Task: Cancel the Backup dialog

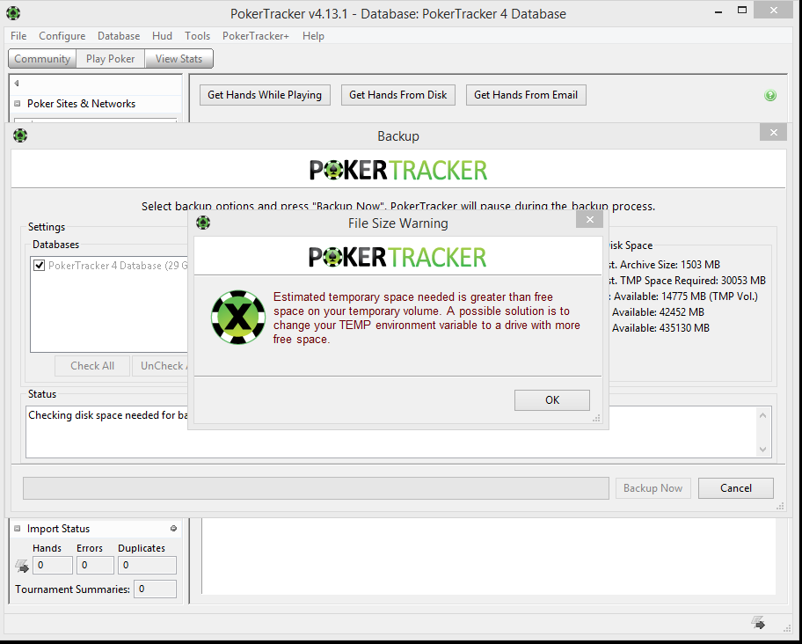Action: (735, 488)
